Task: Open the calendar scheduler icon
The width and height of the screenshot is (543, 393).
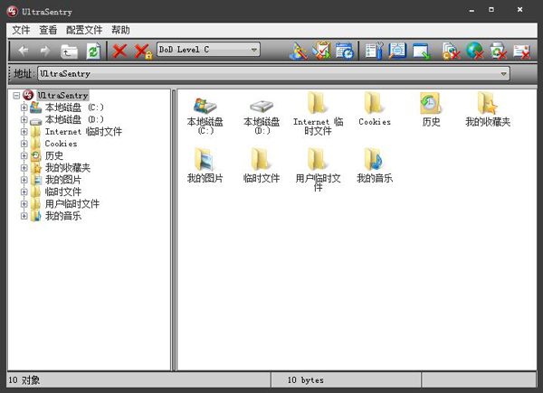Action: point(345,51)
